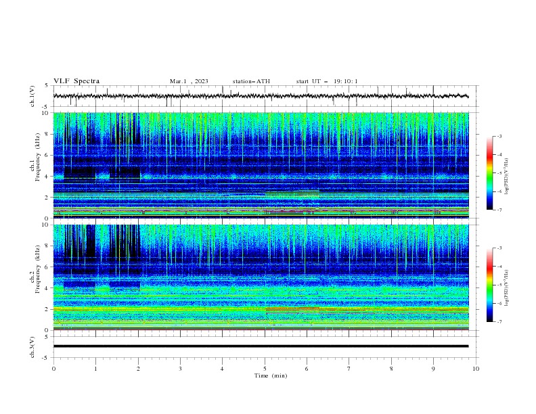
Task: Click the 'ch.1(V)' waveform axis label
Action: (x=32, y=96)
